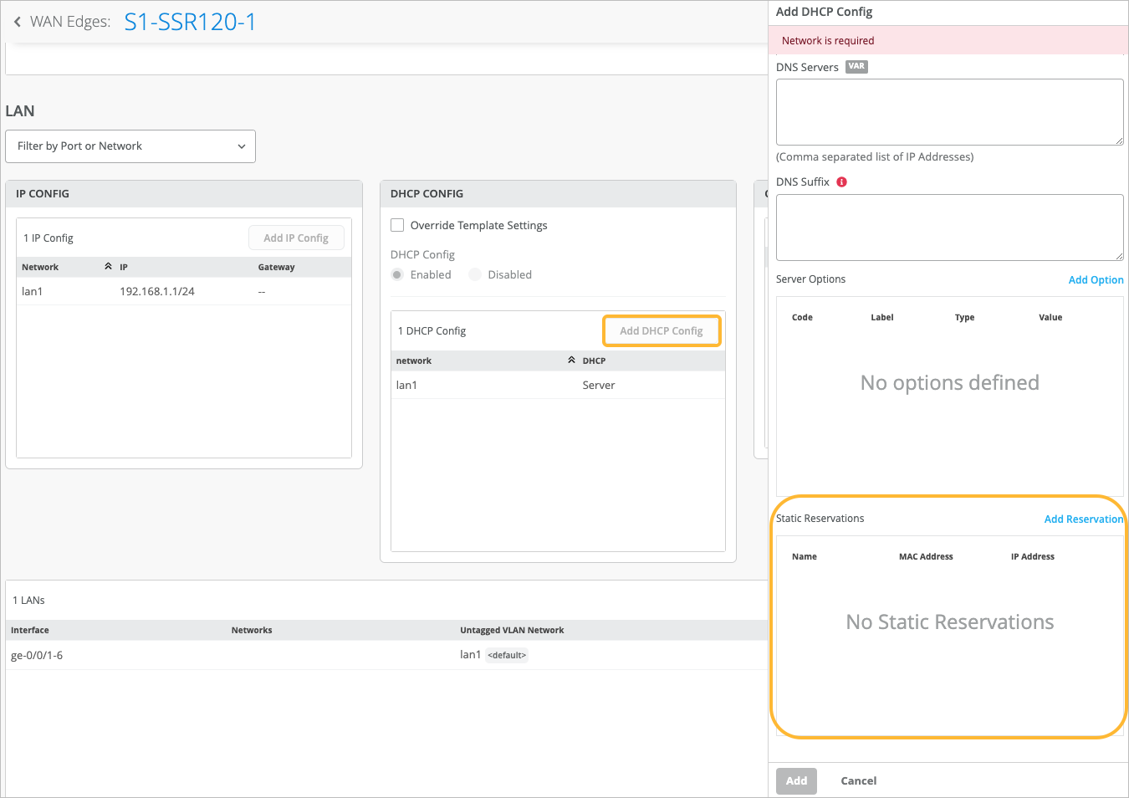Click the sort arrow in DHCP network column
Screen dimensions: 1129x798
coord(571,361)
